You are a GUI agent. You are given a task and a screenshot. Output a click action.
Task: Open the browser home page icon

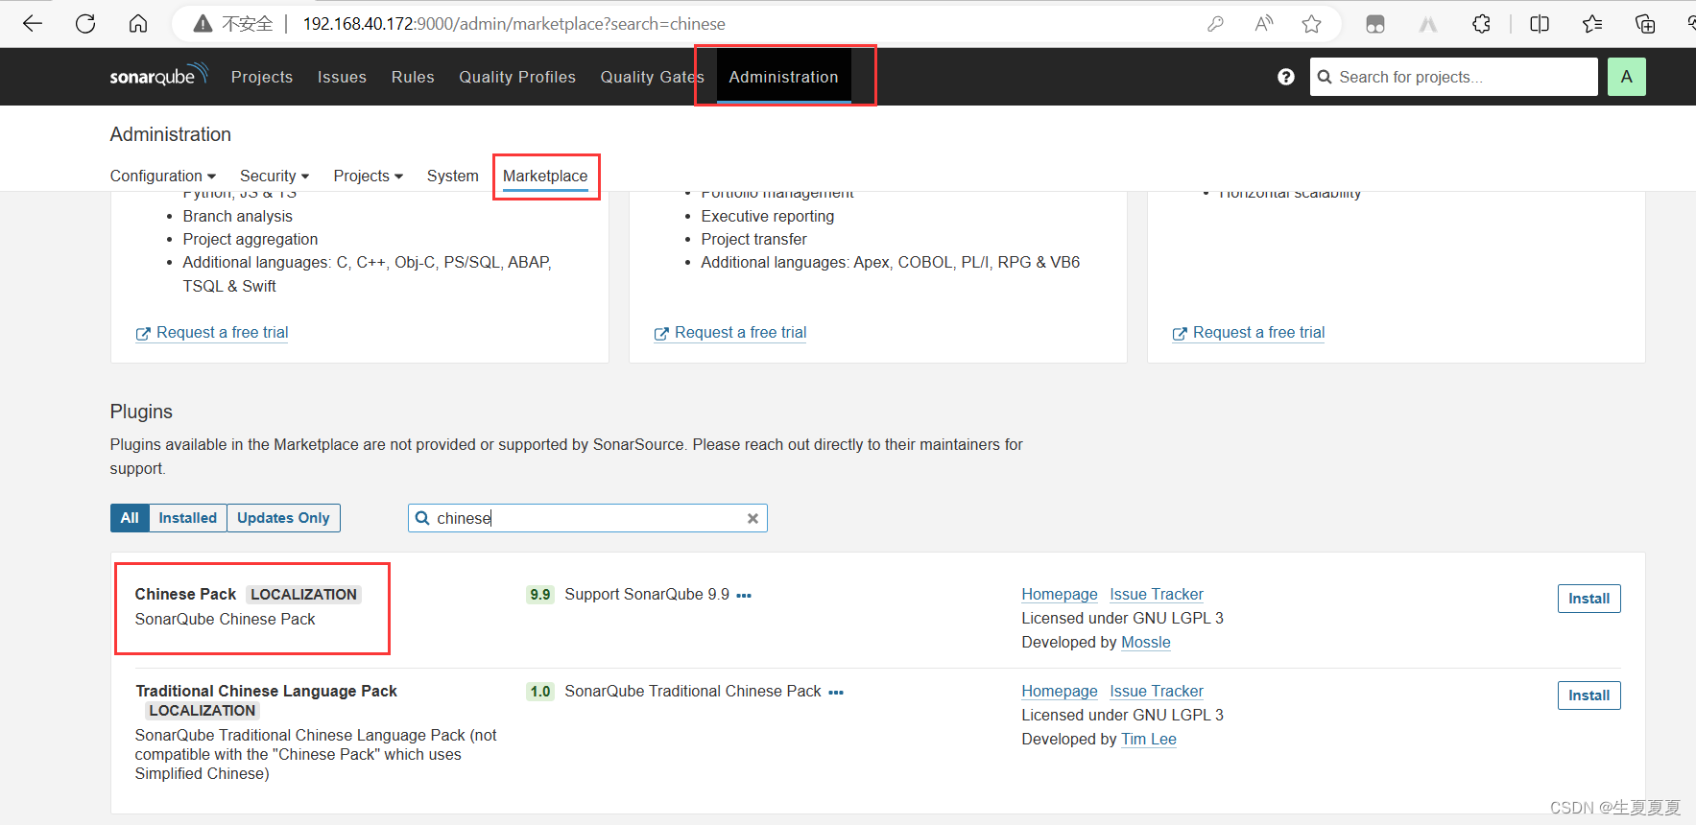pos(138,24)
